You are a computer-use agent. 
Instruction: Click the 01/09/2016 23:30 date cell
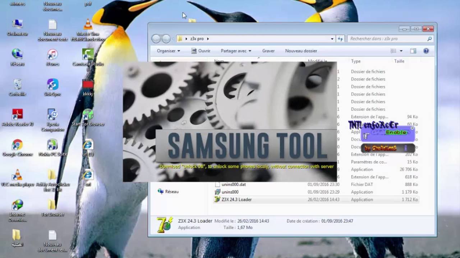[x=323, y=185]
